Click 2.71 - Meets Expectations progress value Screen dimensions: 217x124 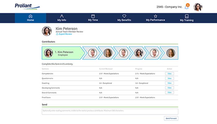click(145, 74)
